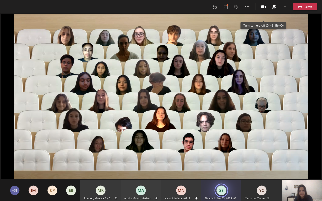This screenshot has width=322, height=201.
Task: Open Rondon, Marcela's participant tile
Action: point(101,190)
